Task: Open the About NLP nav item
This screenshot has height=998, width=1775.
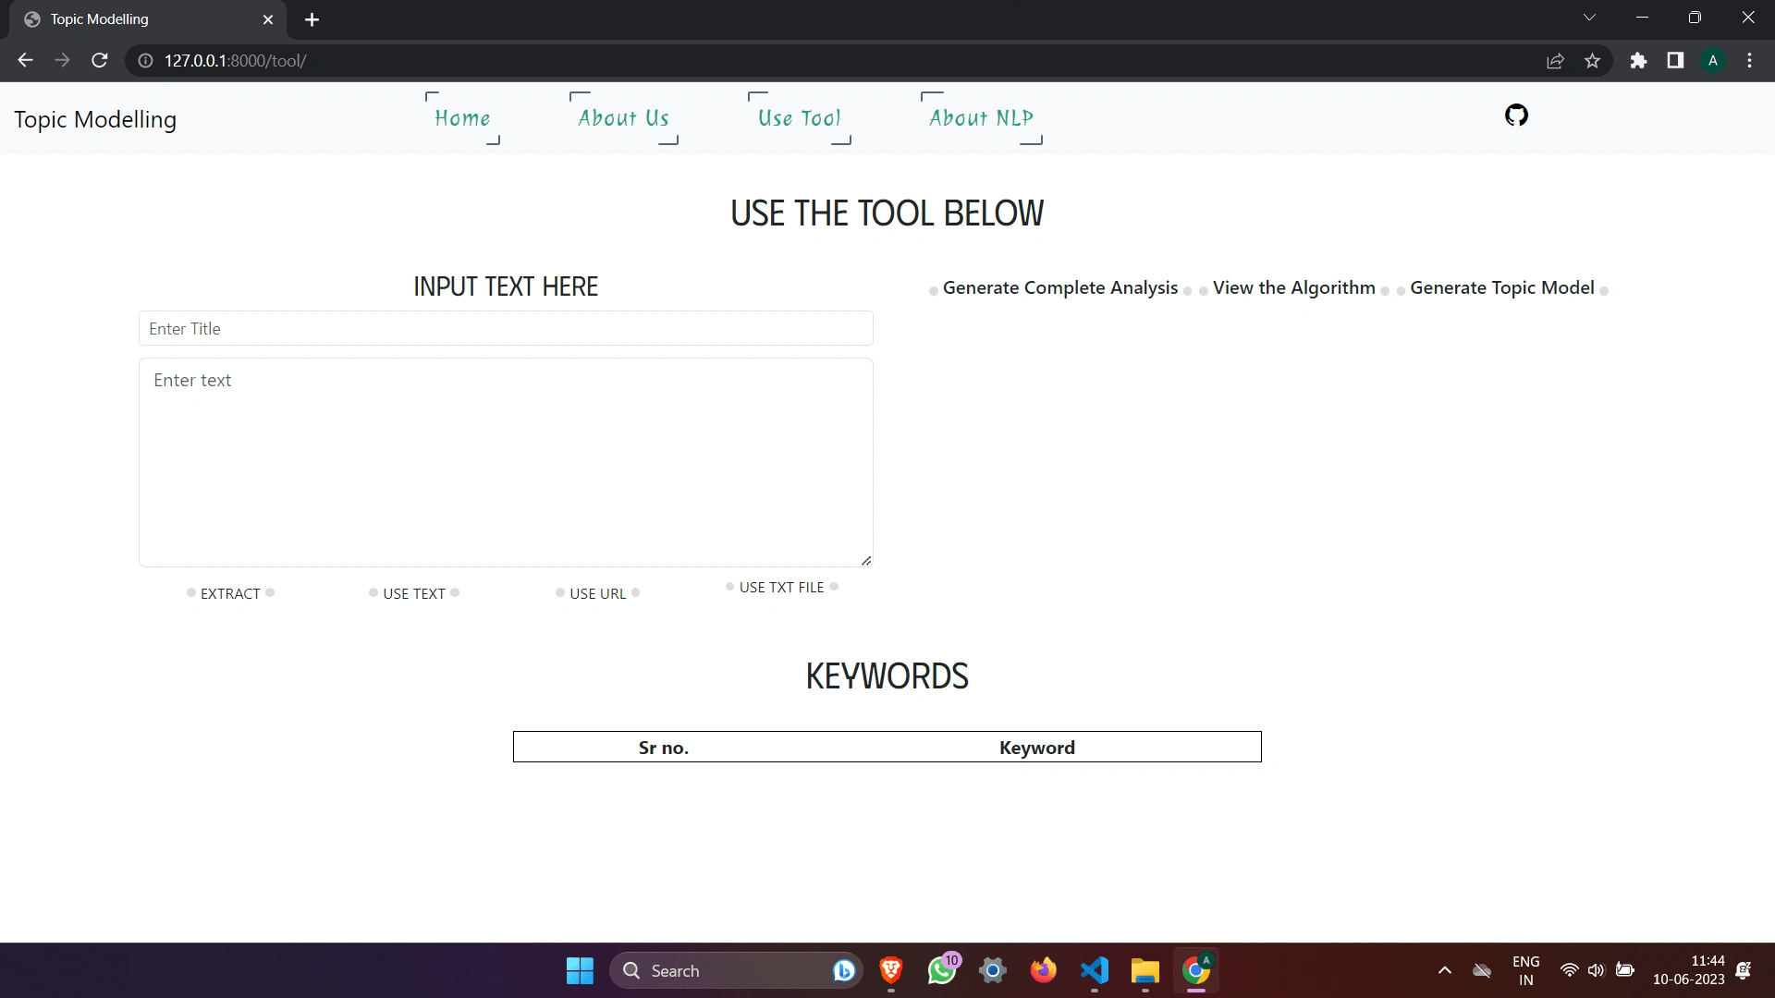Action: [x=981, y=118]
